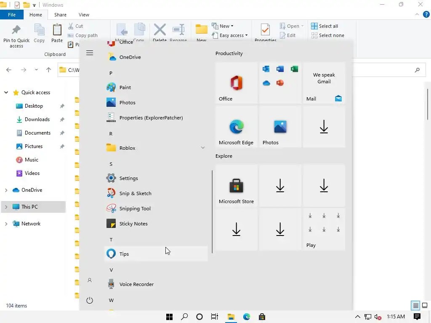Click Select none in the ribbon
The width and height of the screenshot is (431, 323).
click(327, 35)
